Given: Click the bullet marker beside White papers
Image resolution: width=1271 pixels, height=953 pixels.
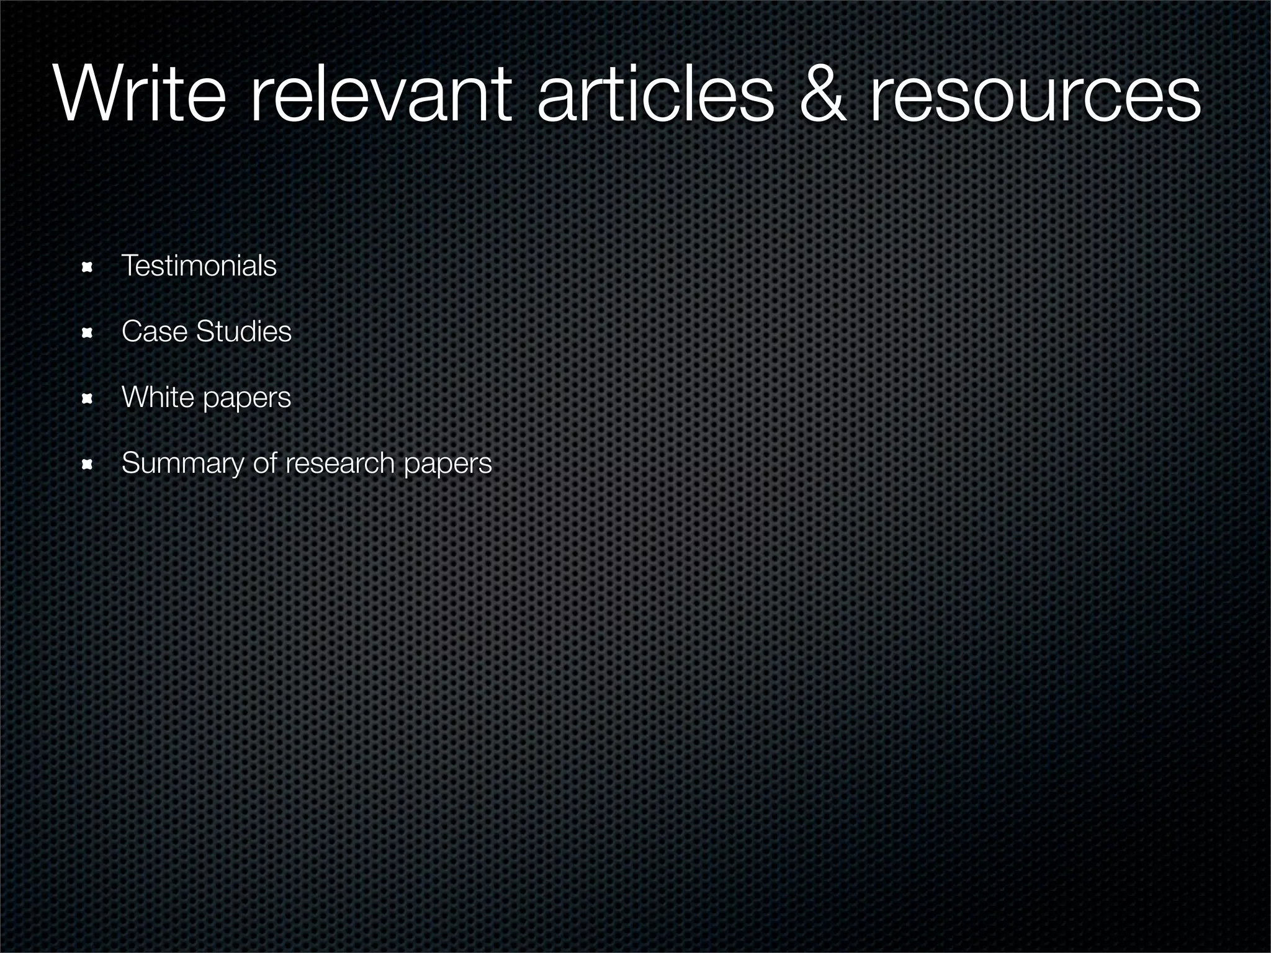Looking at the screenshot, I should 87,399.
